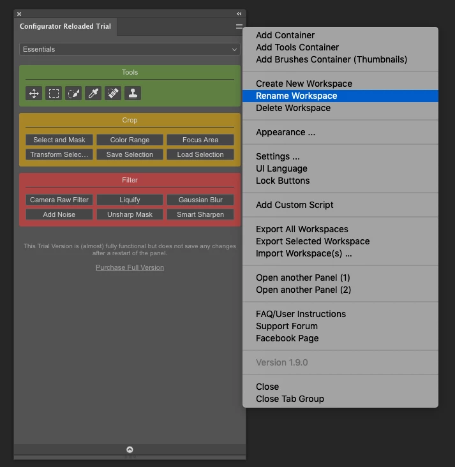Choose Add Brushes Container (Thumbnails)
The width and height of the screenshot is (455, 467).
[340, 59]
